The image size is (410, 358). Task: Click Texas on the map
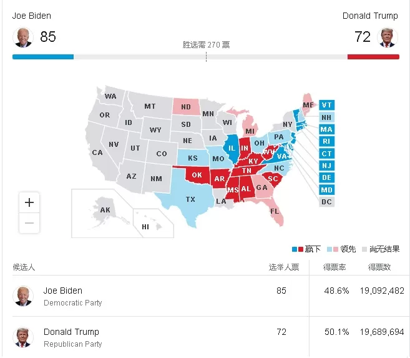point(190,199)
